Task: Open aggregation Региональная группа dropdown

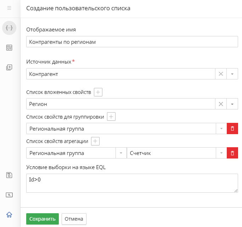Action: [121, 153]
